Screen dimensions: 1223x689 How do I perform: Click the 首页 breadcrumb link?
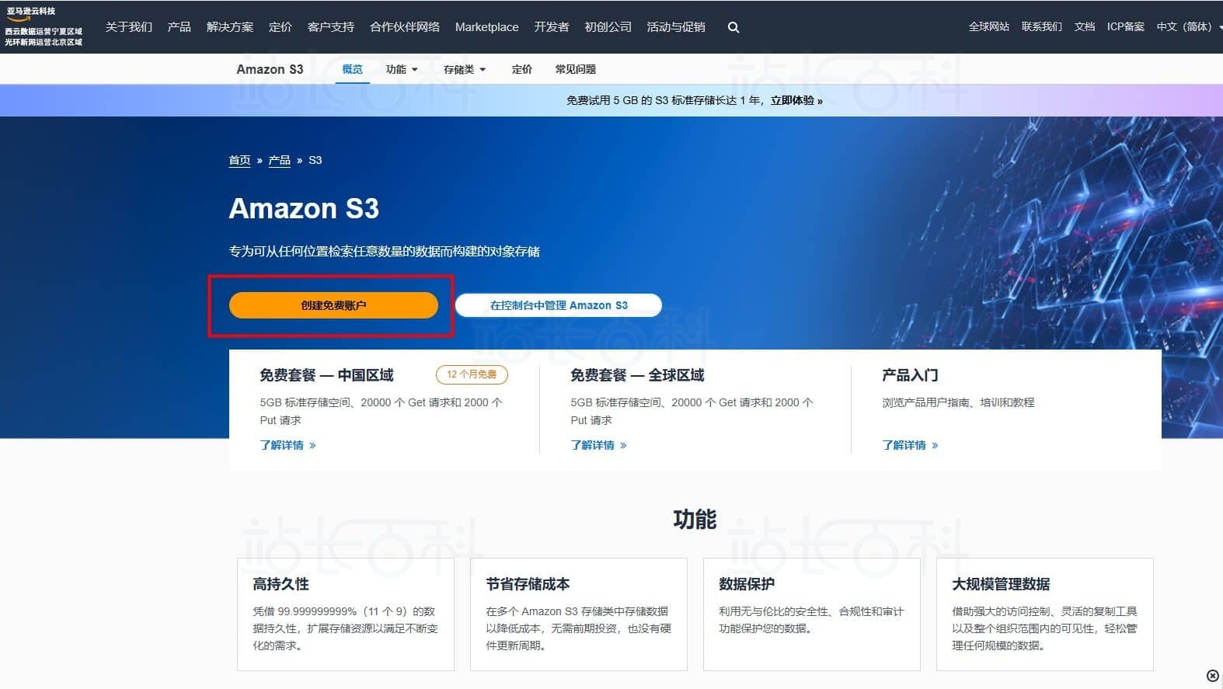[239, 160]
